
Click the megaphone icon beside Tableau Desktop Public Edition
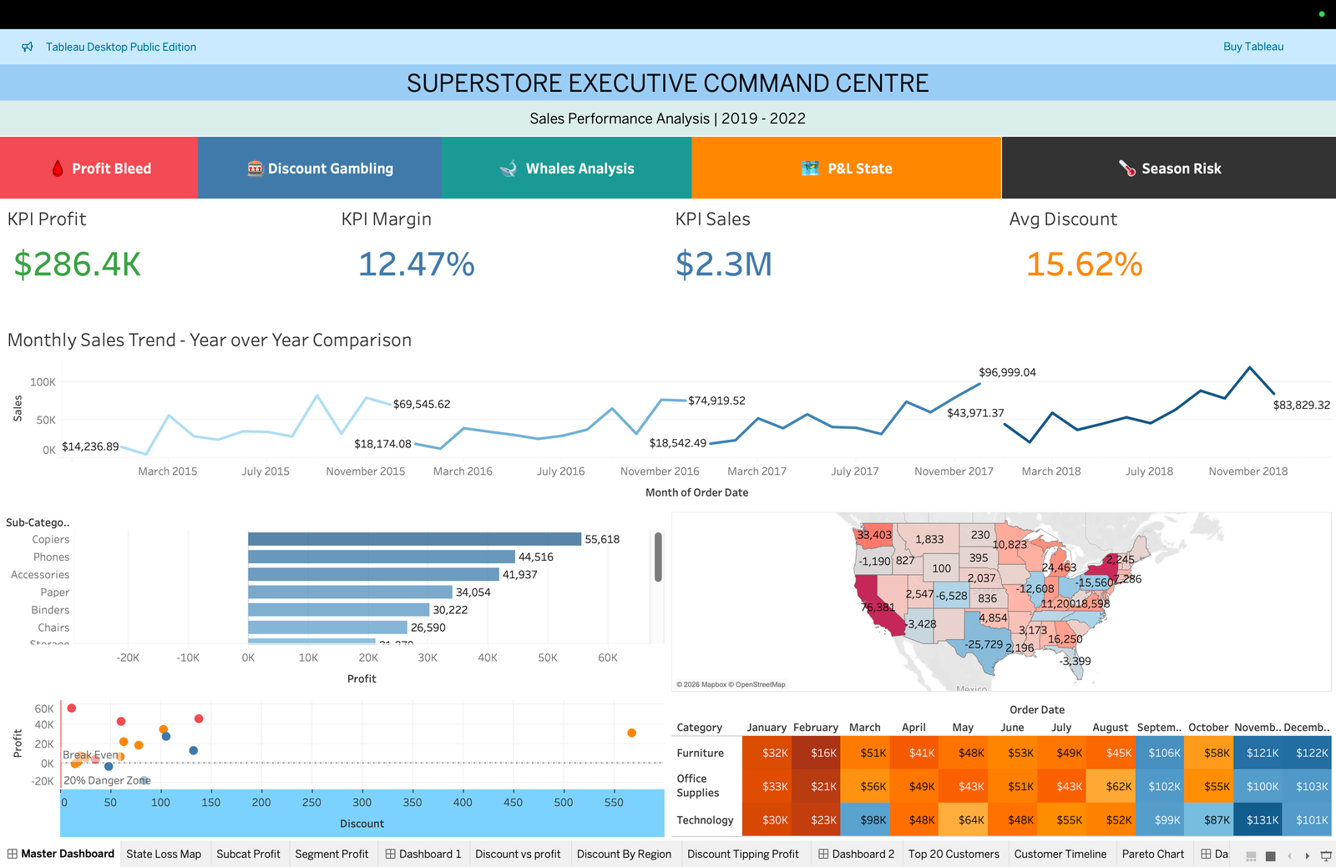pos(28,47)
